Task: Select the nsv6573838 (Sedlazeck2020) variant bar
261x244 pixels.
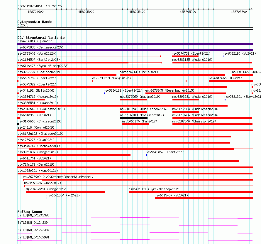Action: 135,50
